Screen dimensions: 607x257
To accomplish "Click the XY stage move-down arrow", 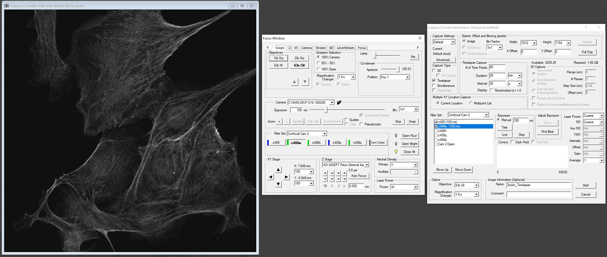I will point(278,184).
